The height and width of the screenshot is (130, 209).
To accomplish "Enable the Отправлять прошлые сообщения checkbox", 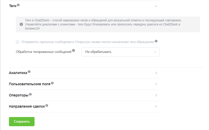I will (17, 42).
